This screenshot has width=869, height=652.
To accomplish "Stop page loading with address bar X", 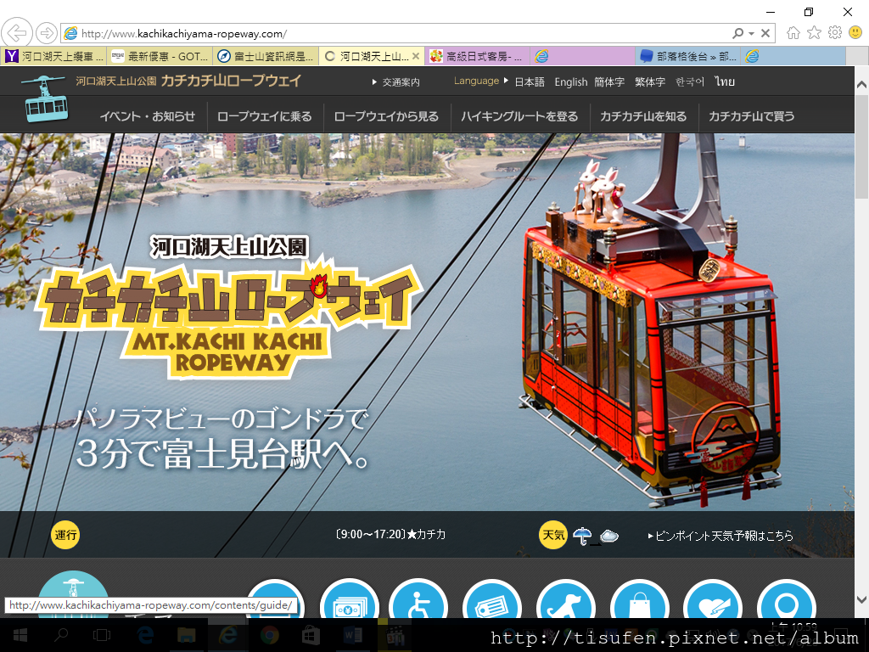I will point(765,33).
